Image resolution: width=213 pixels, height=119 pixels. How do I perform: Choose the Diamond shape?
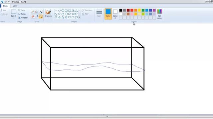(59, 14)
